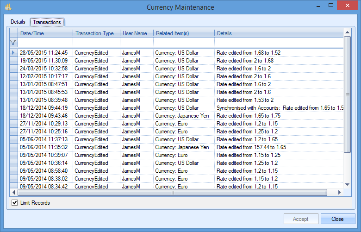Viewport: 361px width, 232px height.
Task: Select the Transactions tab
Action: pos(47,22)
